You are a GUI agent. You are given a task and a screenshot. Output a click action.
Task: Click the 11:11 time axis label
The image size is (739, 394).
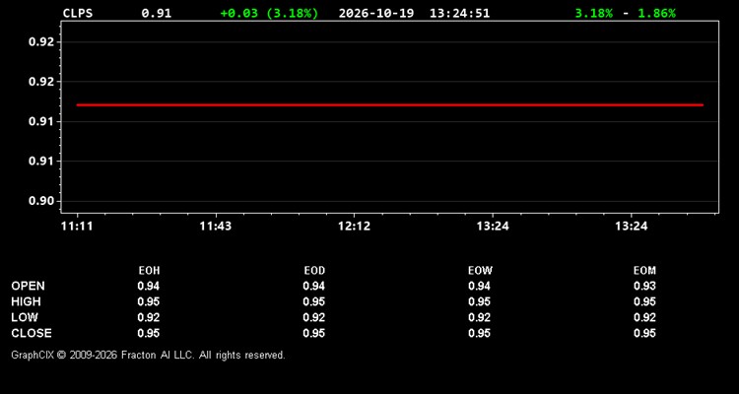pyautogui.click(x=77, y=227)
